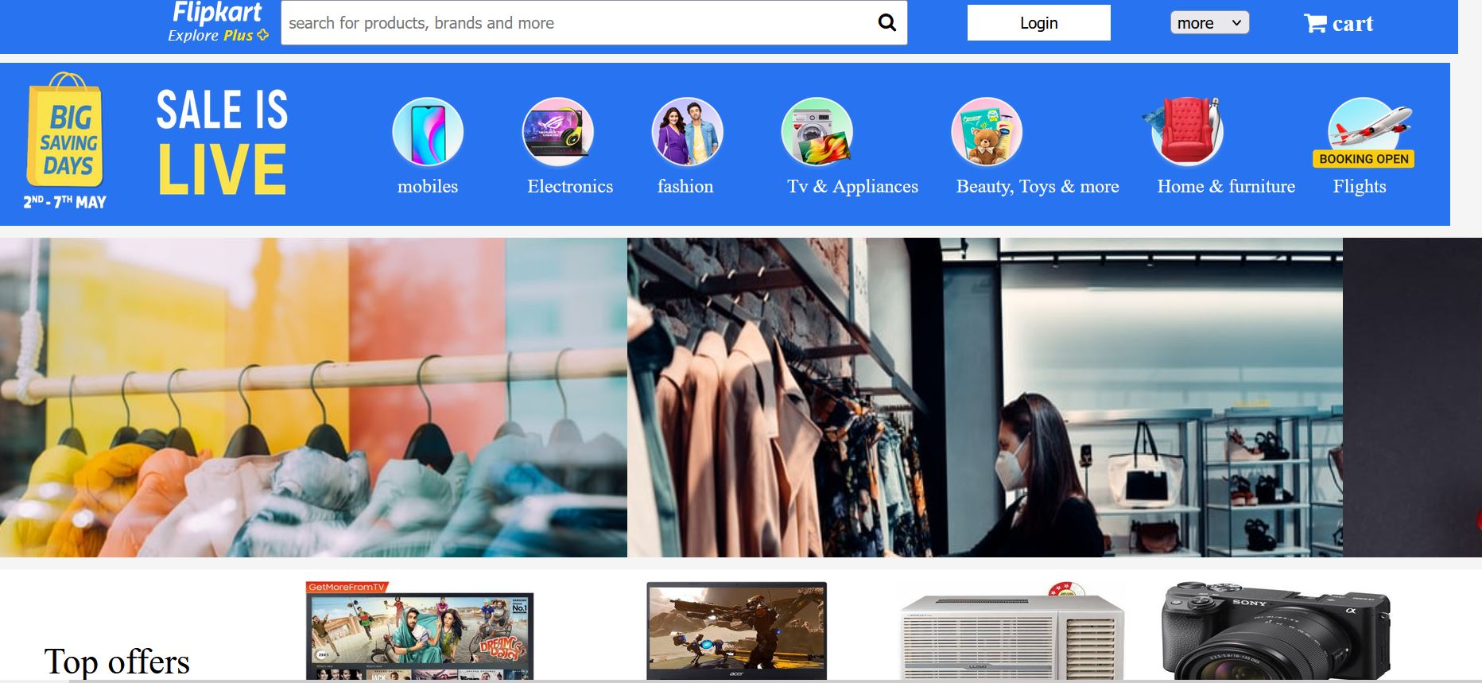
Task: Expand the more dropdown
Action: 1209,23
